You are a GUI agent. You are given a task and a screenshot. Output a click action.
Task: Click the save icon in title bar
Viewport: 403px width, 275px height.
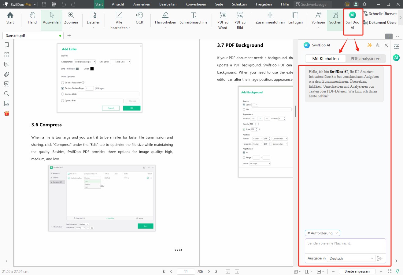[44, 4]
